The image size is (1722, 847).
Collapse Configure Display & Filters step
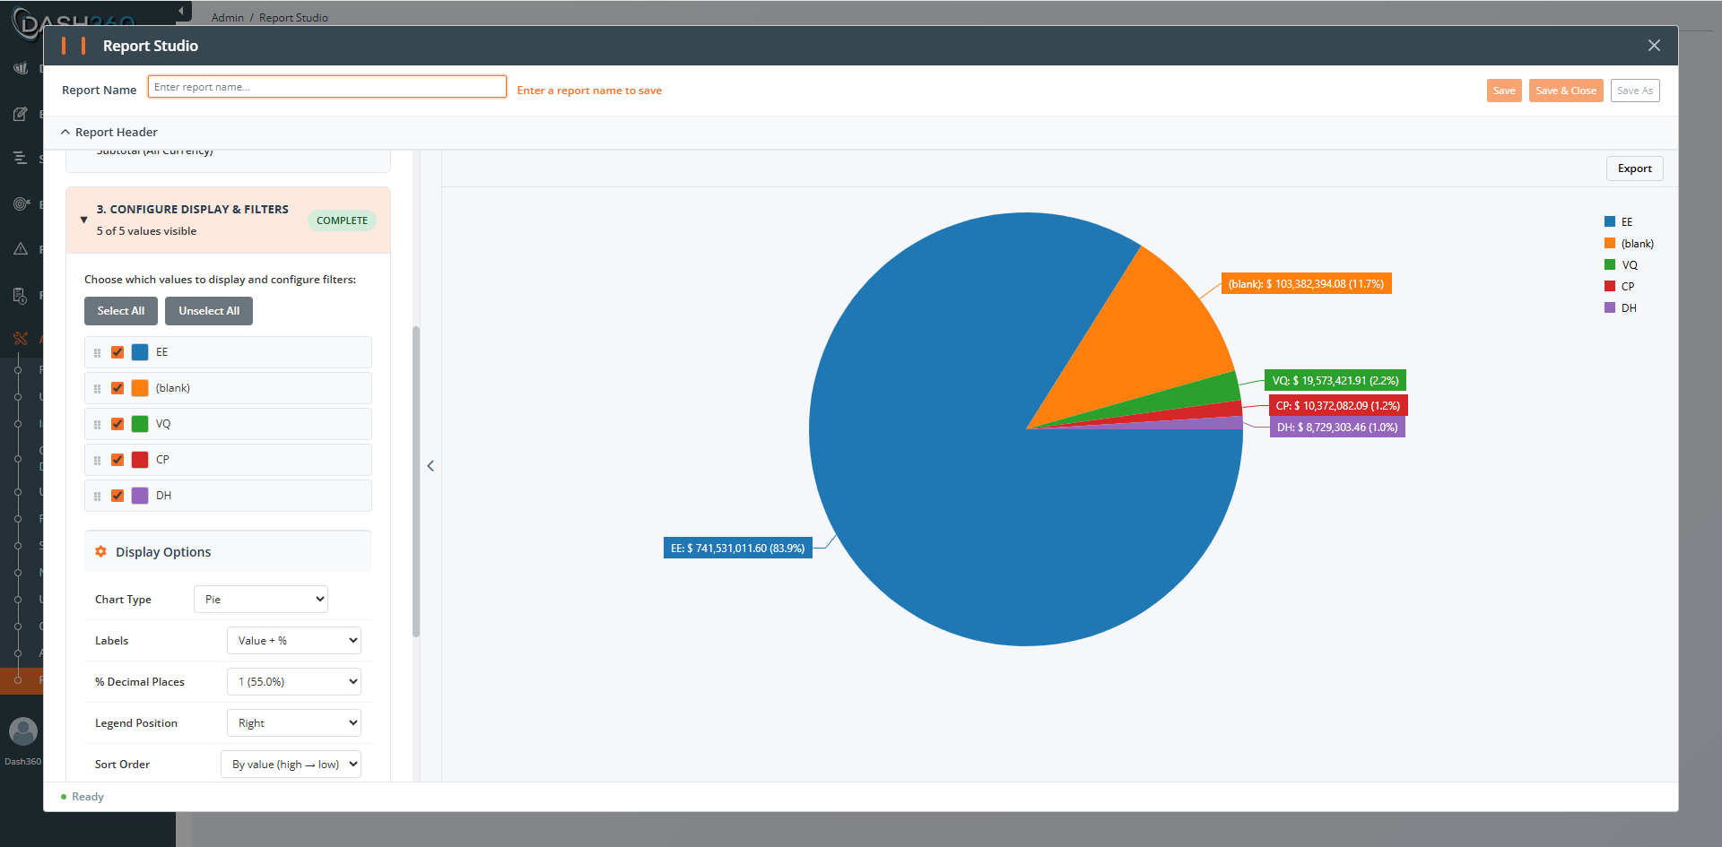pos(83,220)
